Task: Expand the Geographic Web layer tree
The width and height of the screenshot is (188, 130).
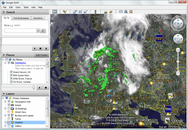Action: coord(5,102)
